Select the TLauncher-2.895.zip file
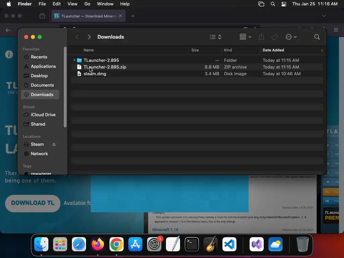 coord(197,67)
